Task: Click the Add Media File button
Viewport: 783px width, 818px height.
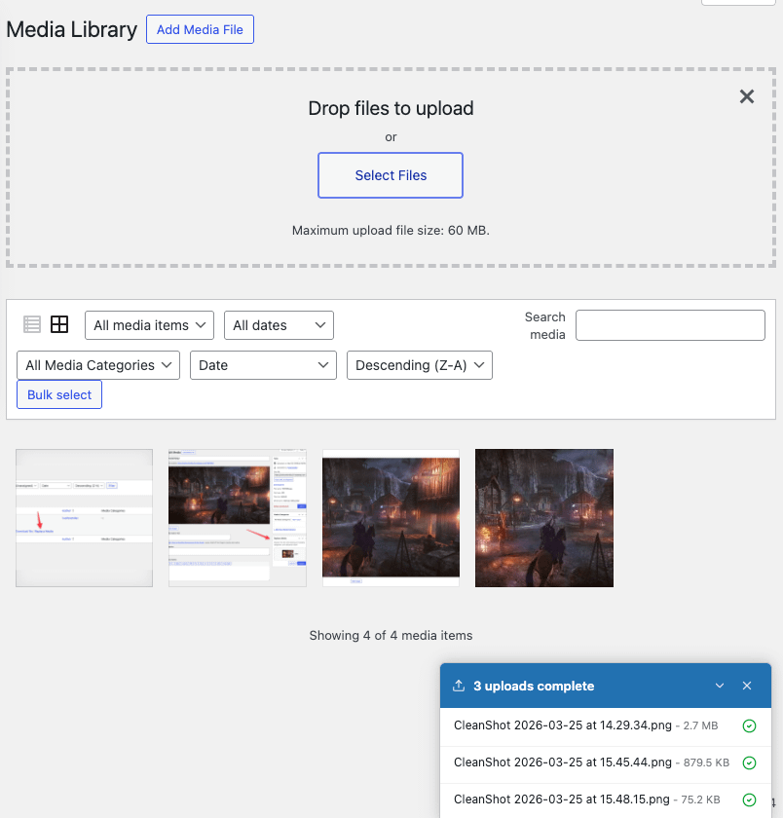Action: pyautogui.click(x=200, y=29)
